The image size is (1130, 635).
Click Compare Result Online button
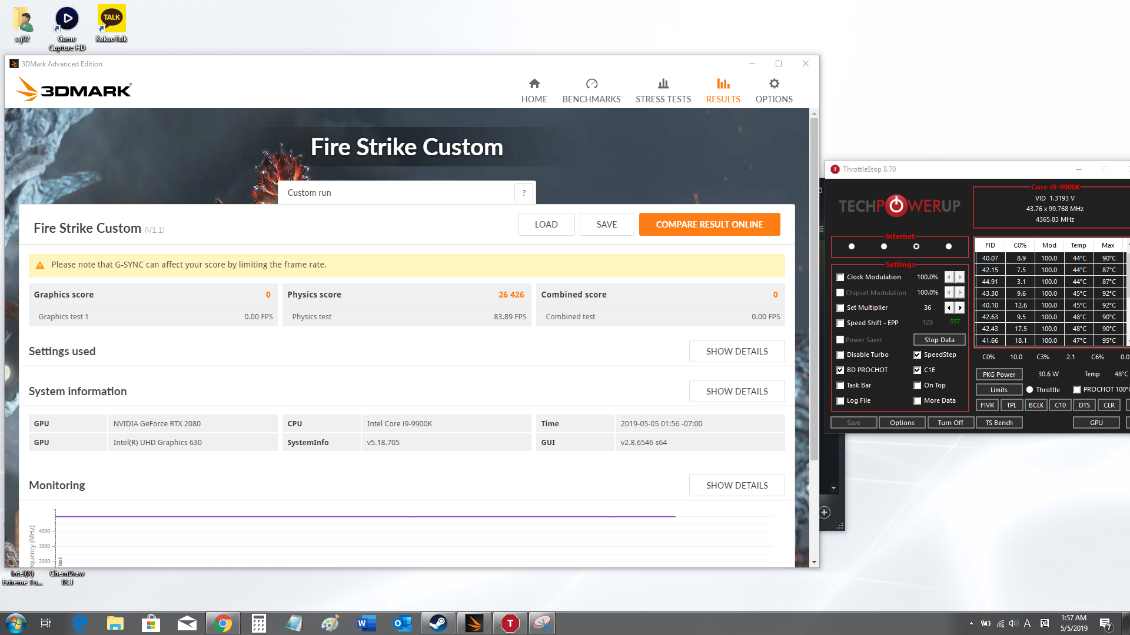709,225
